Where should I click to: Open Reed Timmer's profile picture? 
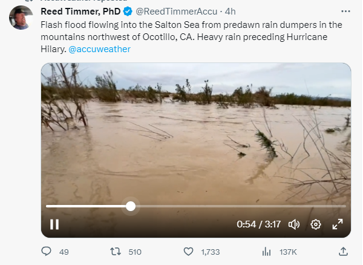coord(21,18)
